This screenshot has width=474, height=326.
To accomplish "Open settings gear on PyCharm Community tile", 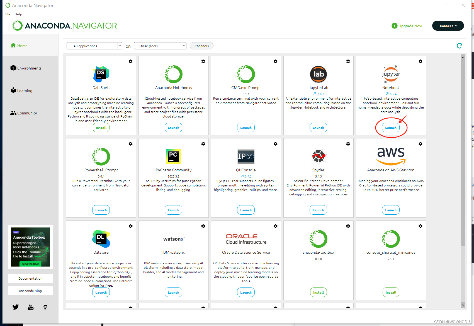I will coord(203,144).
